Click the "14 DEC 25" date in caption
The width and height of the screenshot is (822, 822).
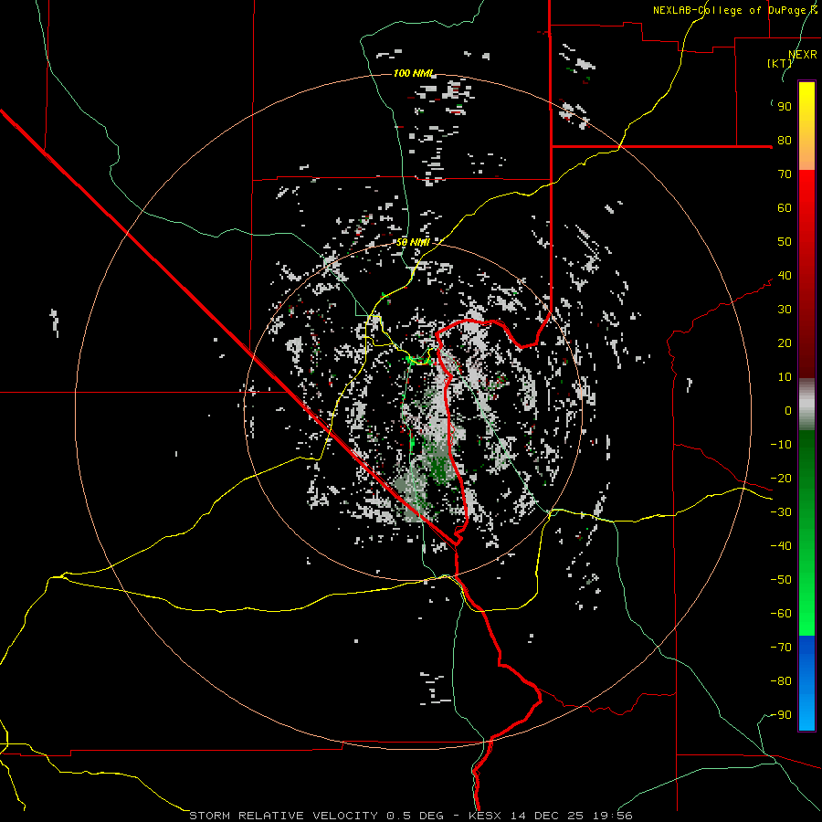[546, 816]
